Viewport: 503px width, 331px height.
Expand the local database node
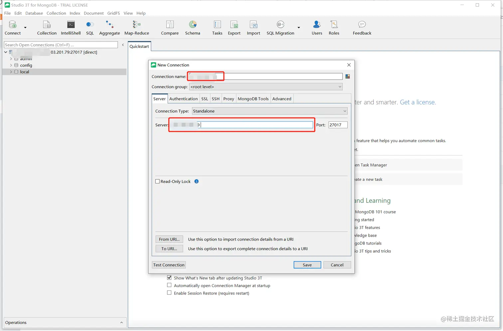[11, 72]
